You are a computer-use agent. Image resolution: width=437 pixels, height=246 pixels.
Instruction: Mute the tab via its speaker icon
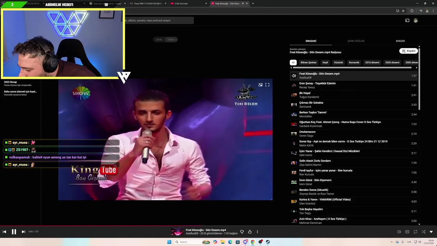point(242,3)
